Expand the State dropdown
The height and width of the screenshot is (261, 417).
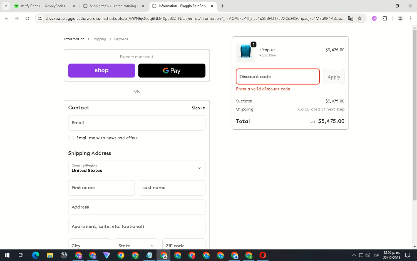click(x=136, y=244)
